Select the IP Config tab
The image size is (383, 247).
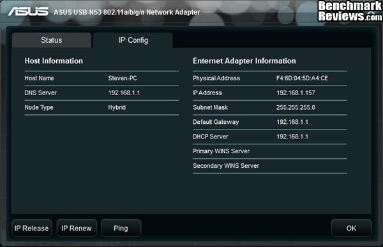point(133,40)
